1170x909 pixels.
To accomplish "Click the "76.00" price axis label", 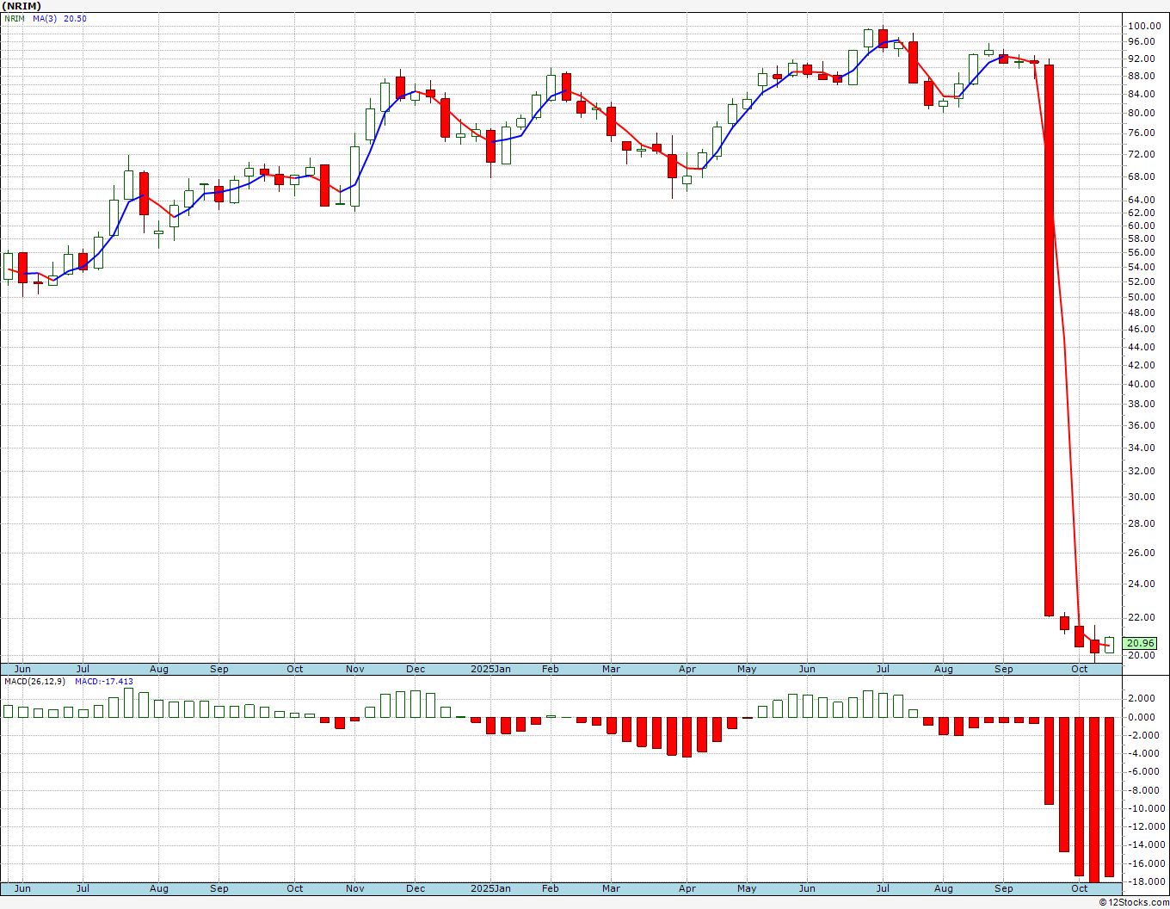I will click(x=1141, y=133).
